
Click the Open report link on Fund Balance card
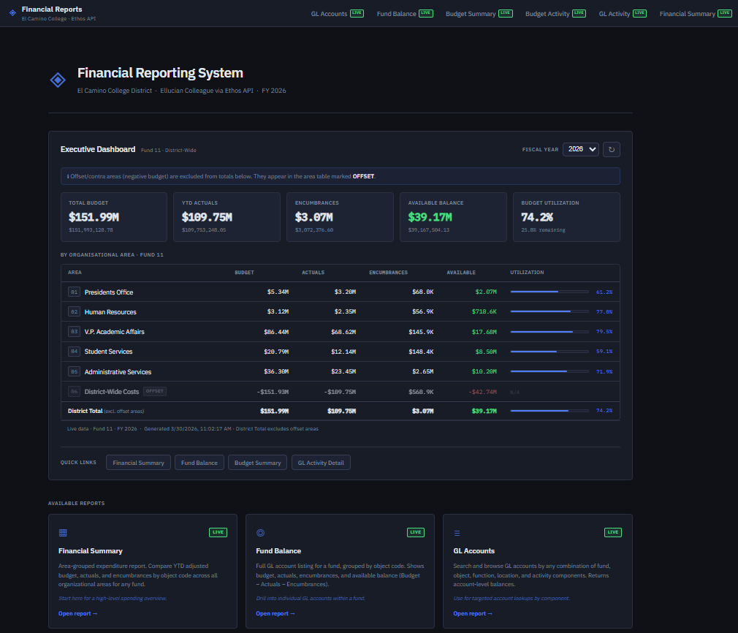[x=275, y=613]
